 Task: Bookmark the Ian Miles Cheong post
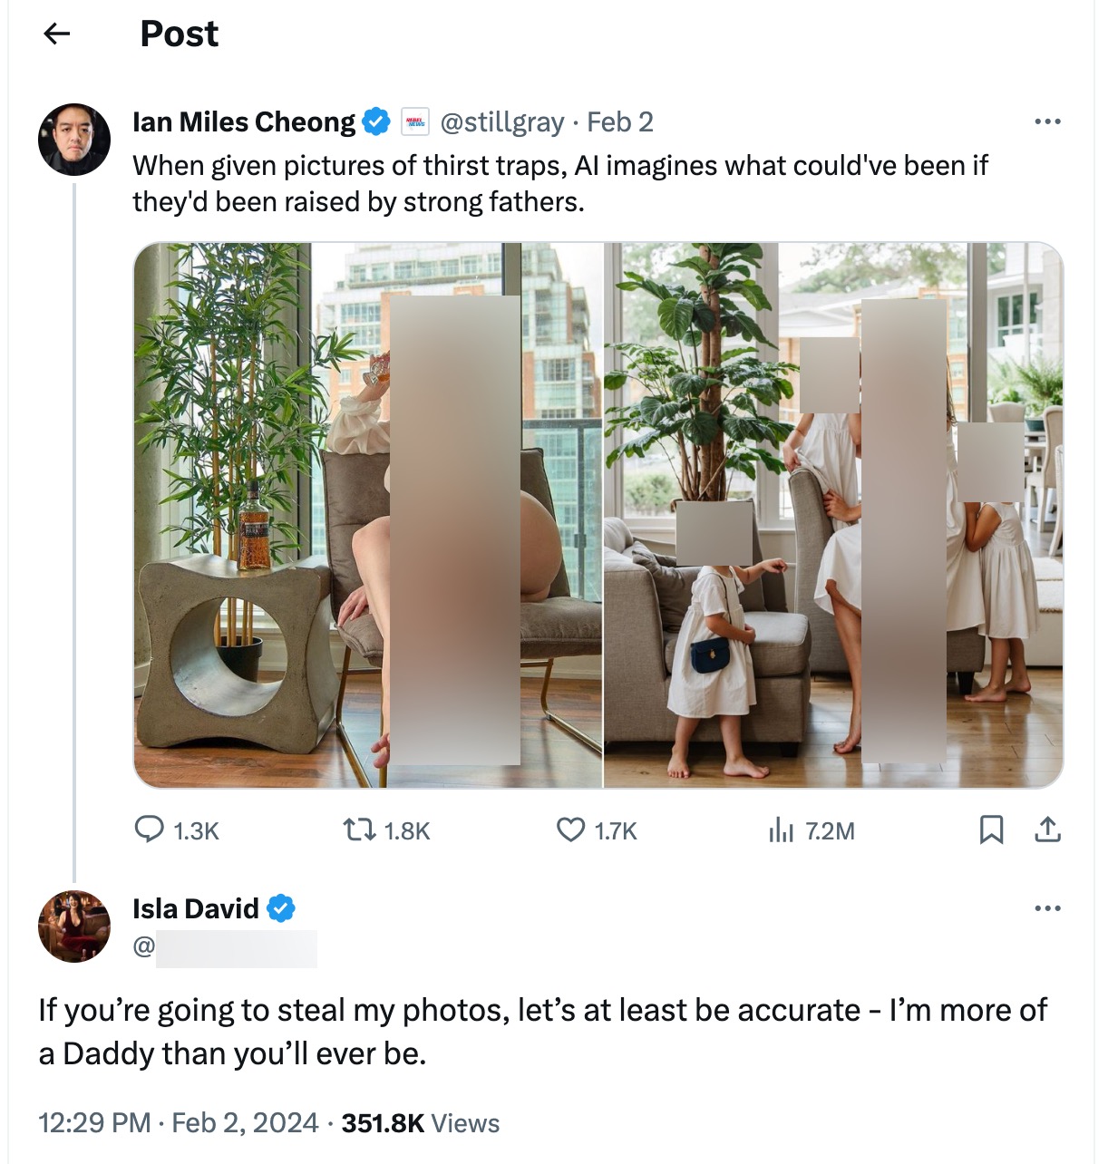click(991, 829)
